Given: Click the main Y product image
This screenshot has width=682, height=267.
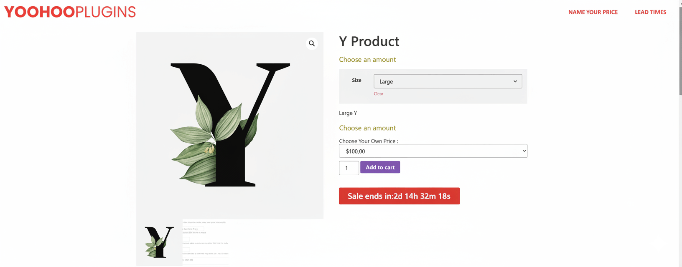Looking at the screenshot, I should (x=229, y=125).
